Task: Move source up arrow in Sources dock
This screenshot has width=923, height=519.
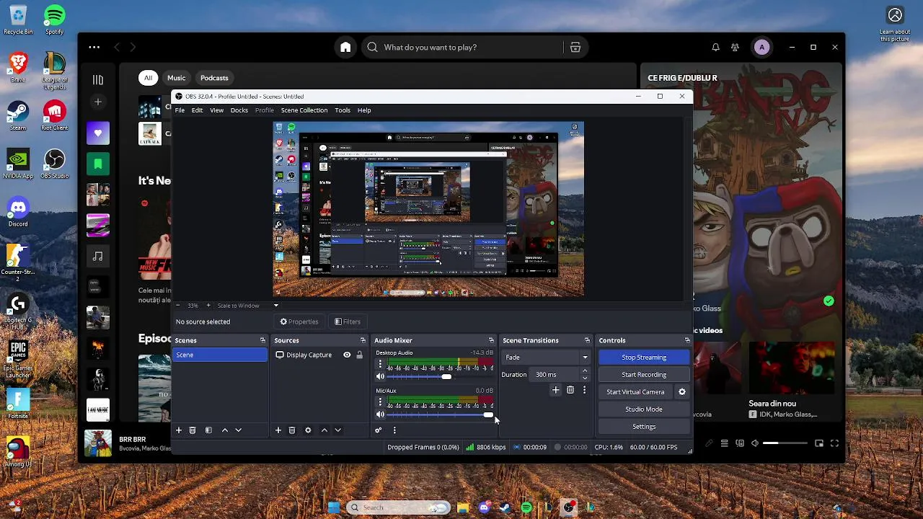Action: pos(324,430)
